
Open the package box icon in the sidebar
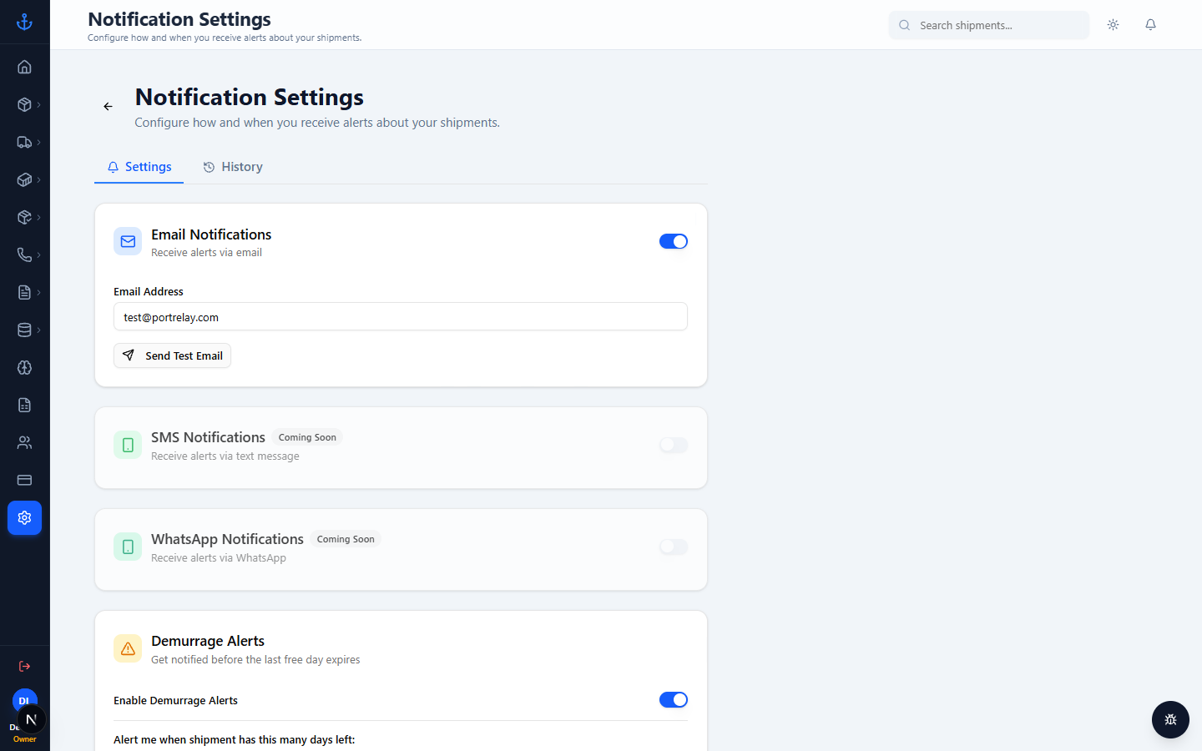[24, 104]
